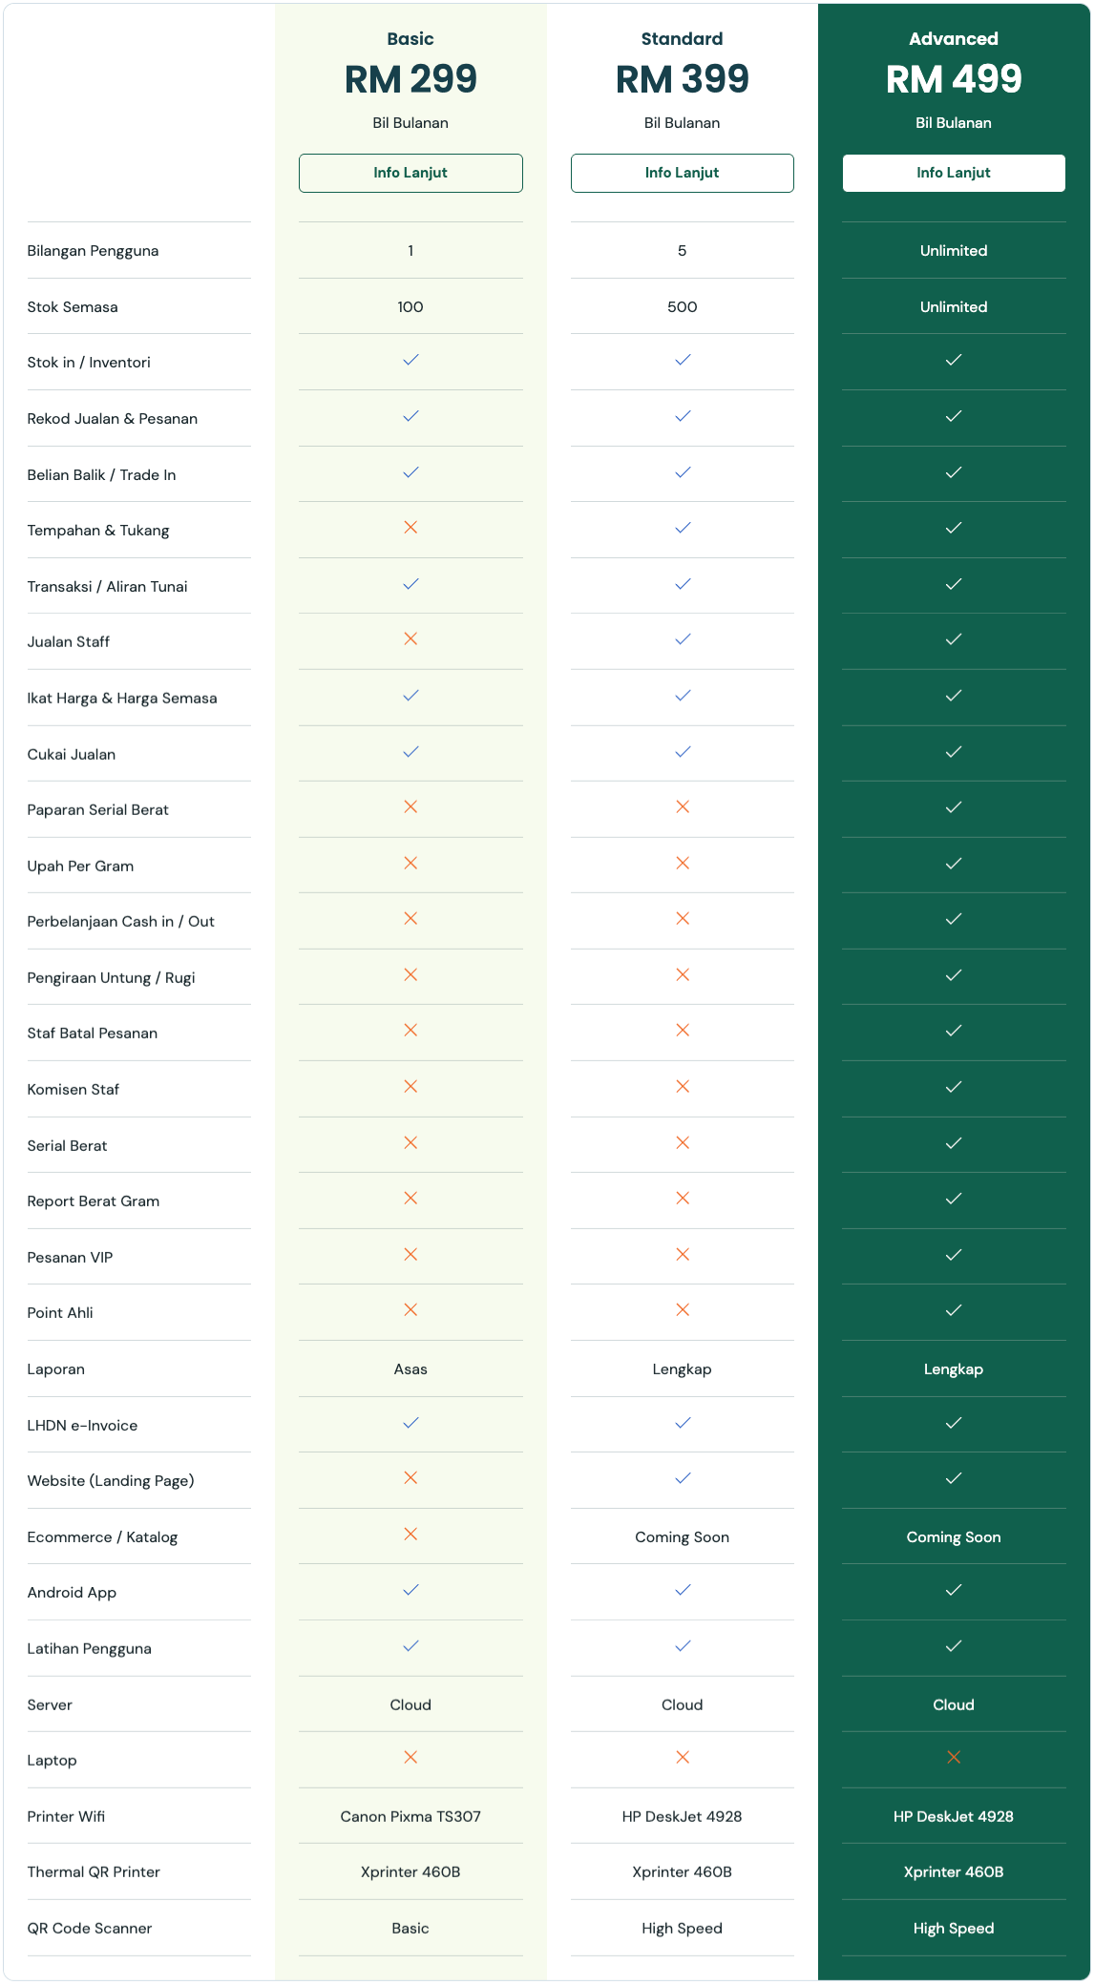Click the Standard plan title
The width and height of the screenshot is (1094, 1985).
click(682, 39)
